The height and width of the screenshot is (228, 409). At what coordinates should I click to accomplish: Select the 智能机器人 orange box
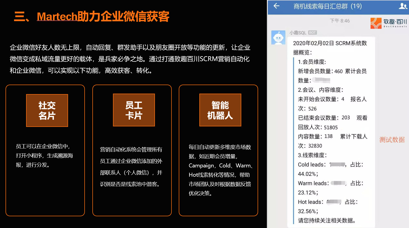(220, 110)
